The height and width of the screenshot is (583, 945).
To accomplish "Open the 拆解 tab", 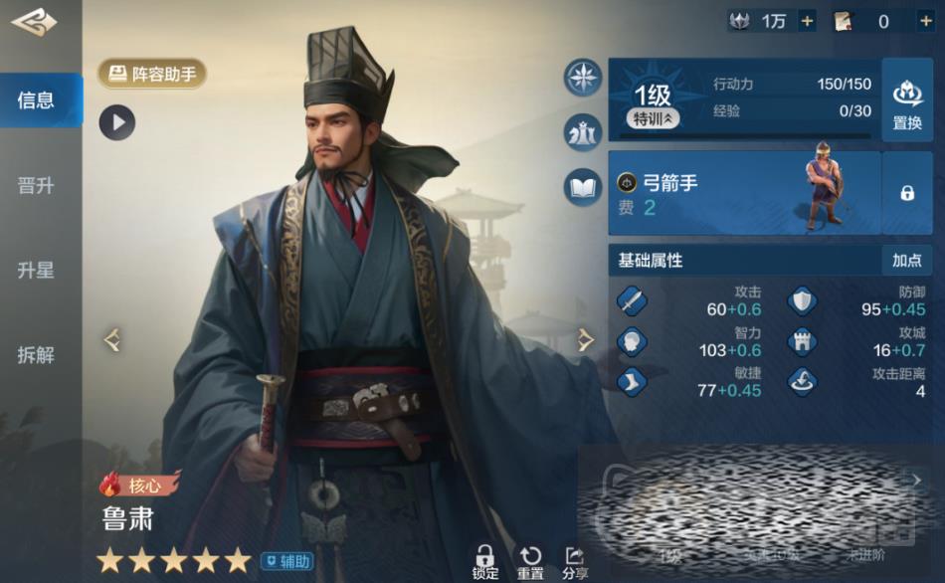I will click(36, 355).
